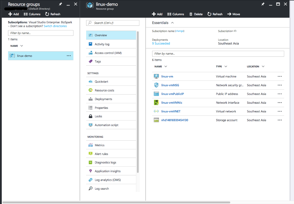Image resolution: width=294 pixels, height=204 pixels.
Task: Click Columns in the Resource groups toolbar
Action: click(x=32, y=14)
